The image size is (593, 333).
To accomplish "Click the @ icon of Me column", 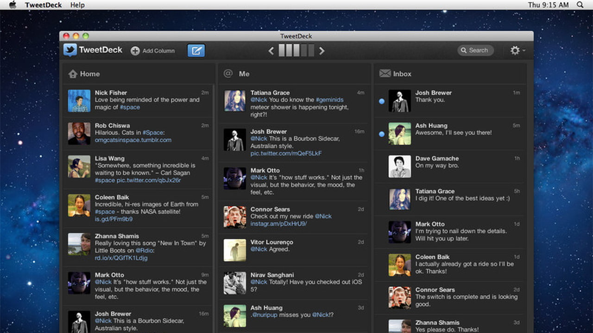I will (228, 74).
